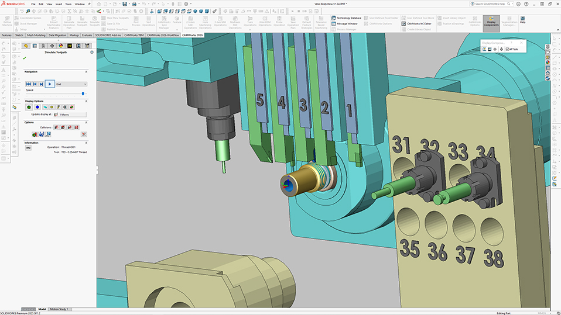Open the Technology Database
Screen dimensions: 561x315
pos(348,18)
